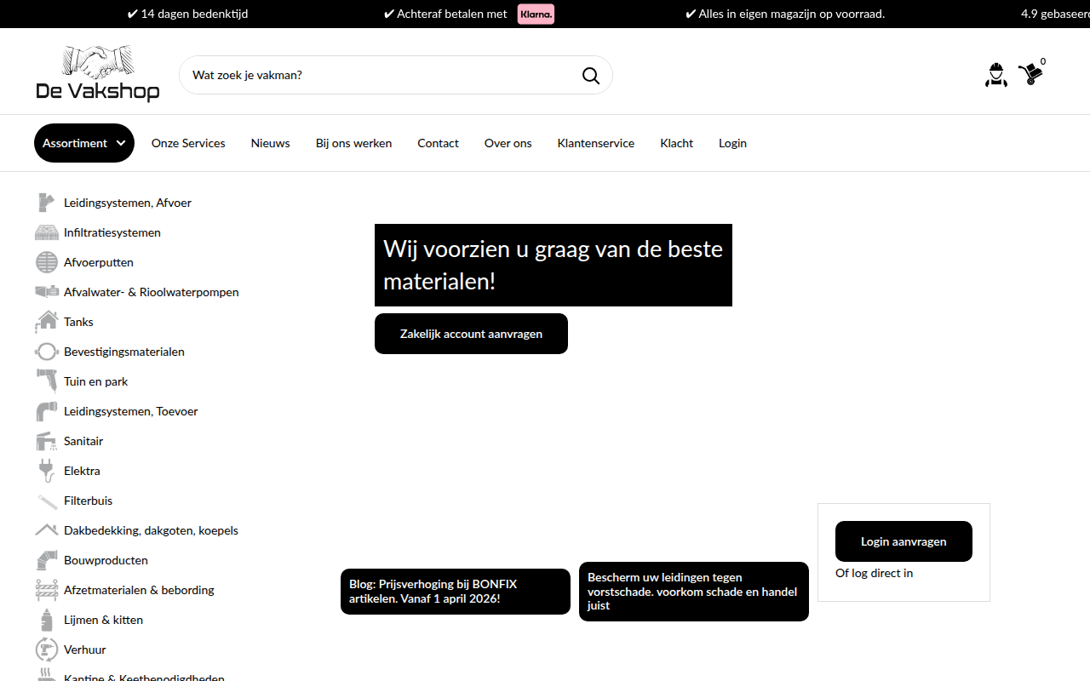This screenshot has width=1090, height=681.
Task: Expand the Assortiment dropdown
Action: point(84,143)
